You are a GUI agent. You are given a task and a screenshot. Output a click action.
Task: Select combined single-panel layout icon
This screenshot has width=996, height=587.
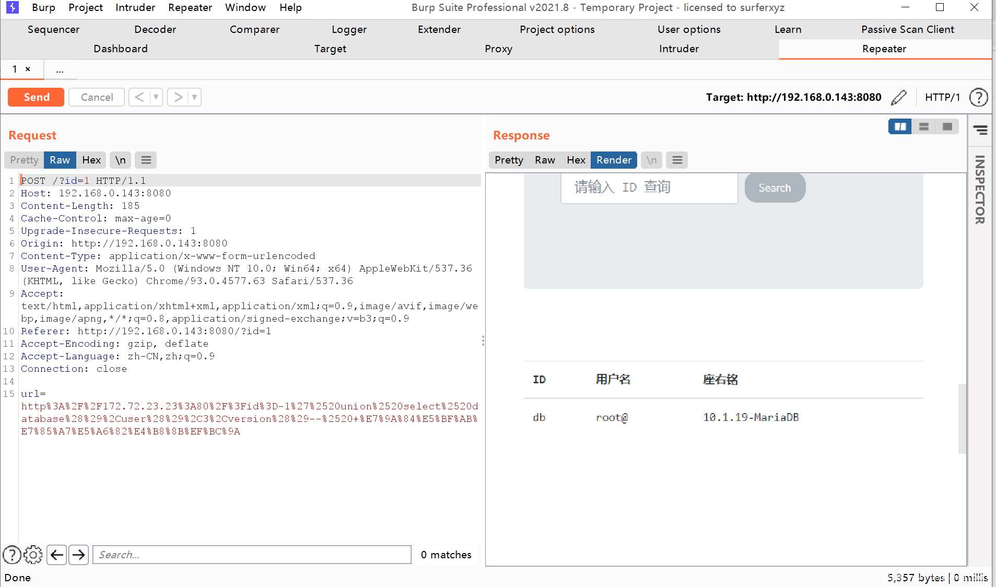pyautogui.click(x=947, y=126)
